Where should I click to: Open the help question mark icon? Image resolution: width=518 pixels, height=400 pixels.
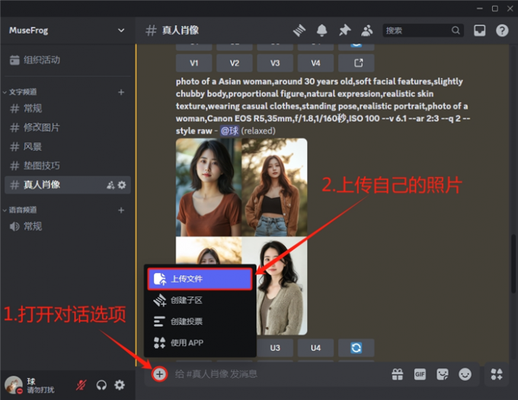click(x=502, y=30)
